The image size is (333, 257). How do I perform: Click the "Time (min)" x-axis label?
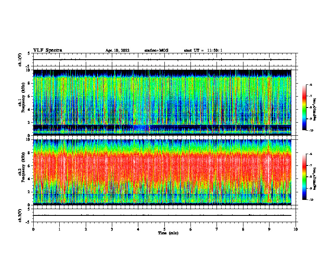pos(168,233)
